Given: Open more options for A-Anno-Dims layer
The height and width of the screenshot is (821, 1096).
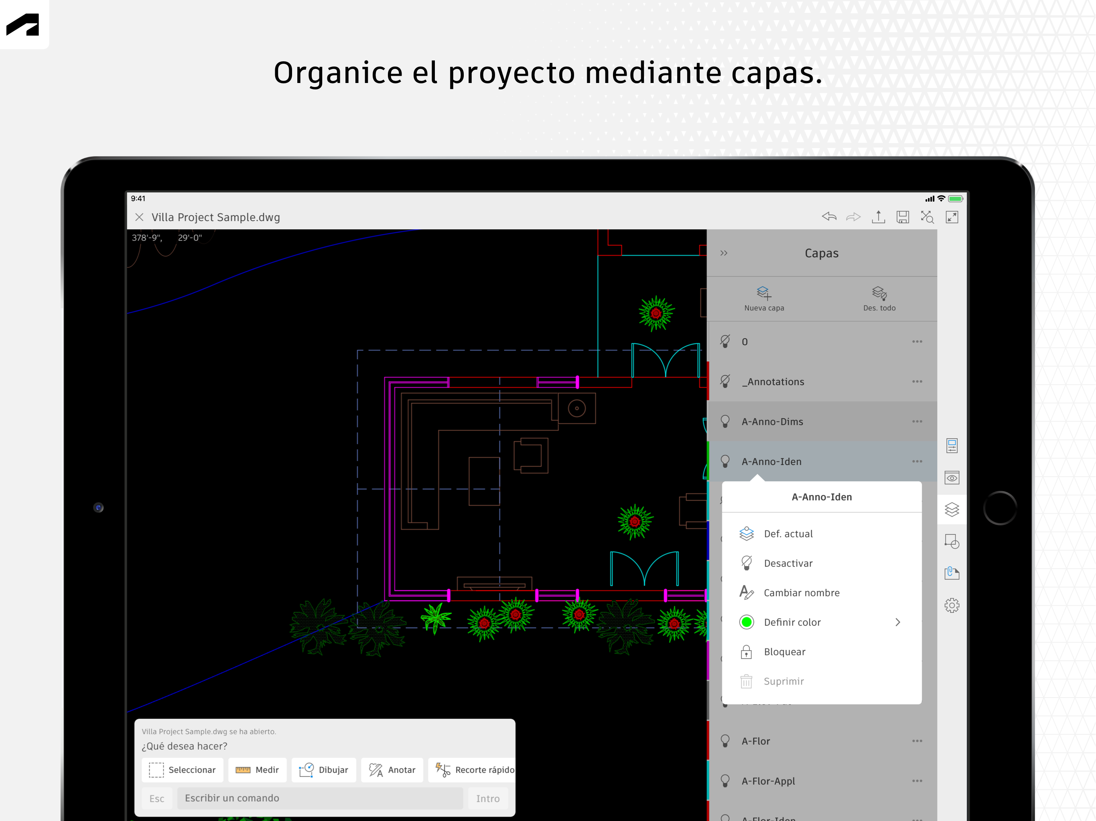Looking at the screenshot, I should [917, 421].
